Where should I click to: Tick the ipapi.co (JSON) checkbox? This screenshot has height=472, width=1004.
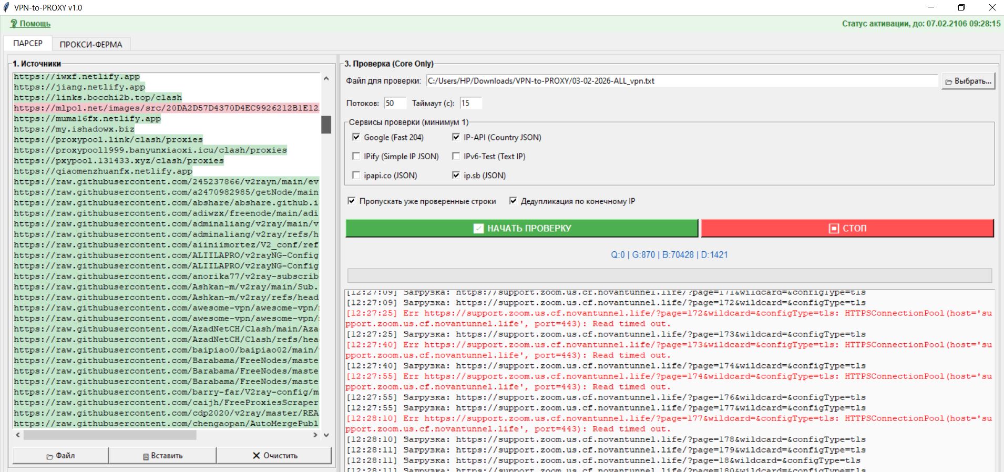[x=356, y=175]
